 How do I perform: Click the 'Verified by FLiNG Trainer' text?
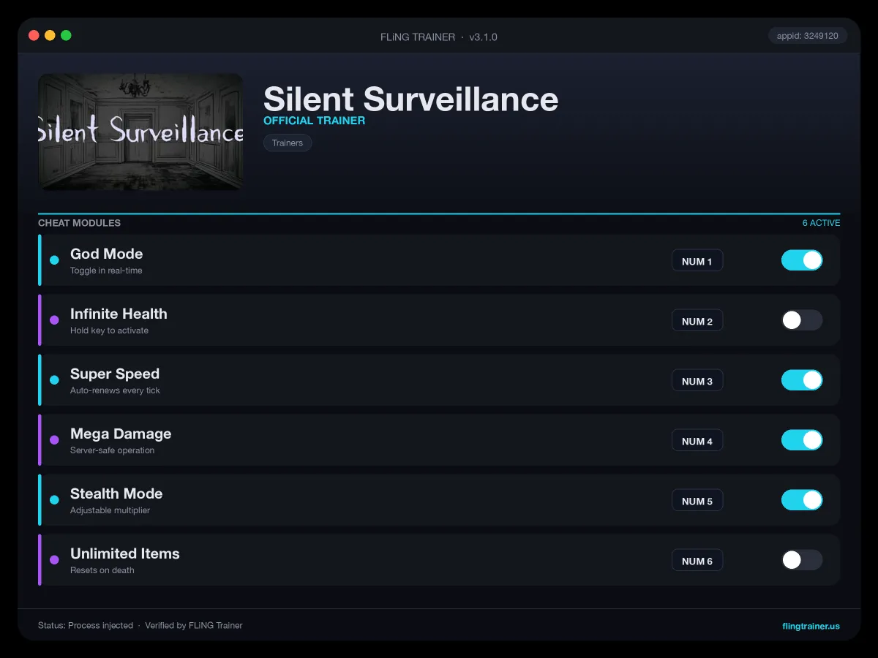click(x=194, y=626)
